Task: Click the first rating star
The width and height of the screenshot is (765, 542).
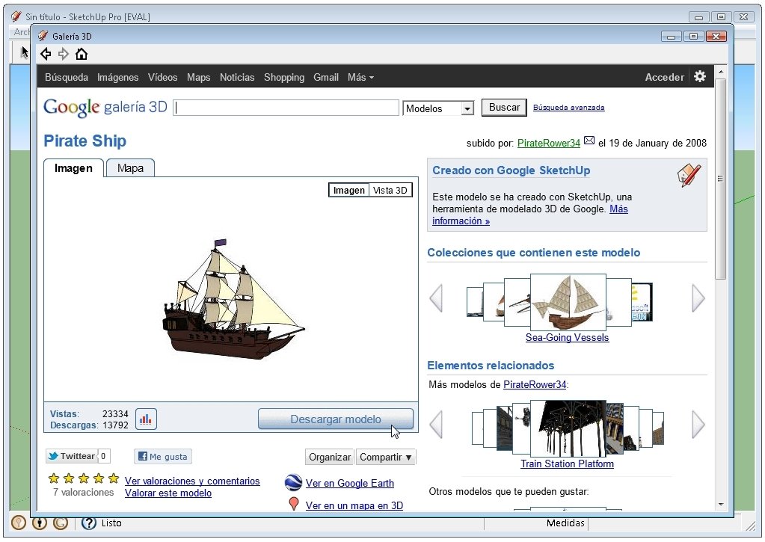Action: pyautogui.click(x=54, y=478)
